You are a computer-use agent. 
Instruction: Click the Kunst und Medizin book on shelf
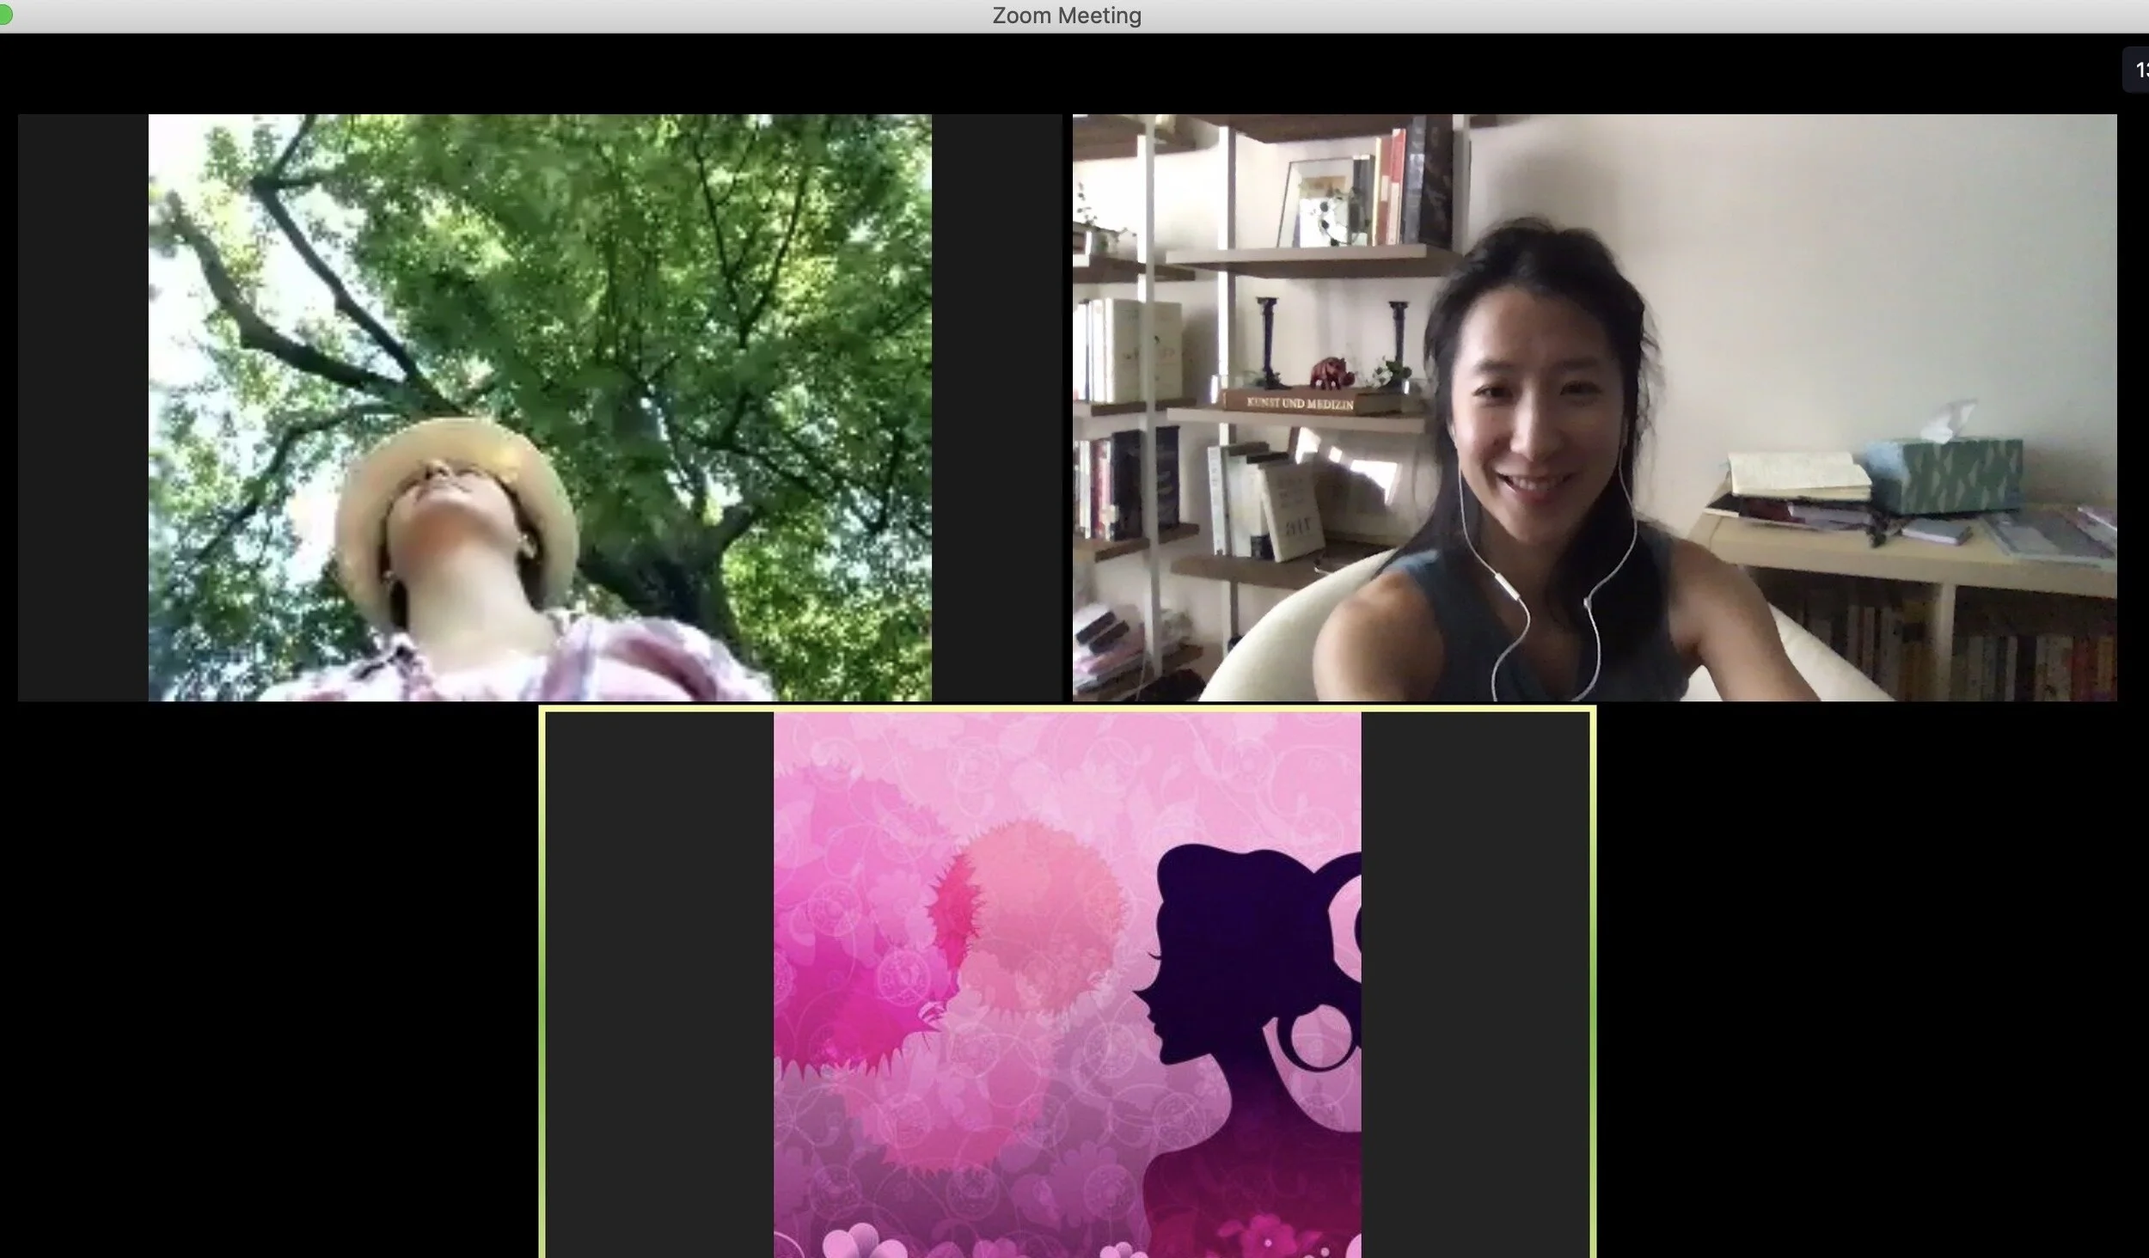coord(1300,402)
